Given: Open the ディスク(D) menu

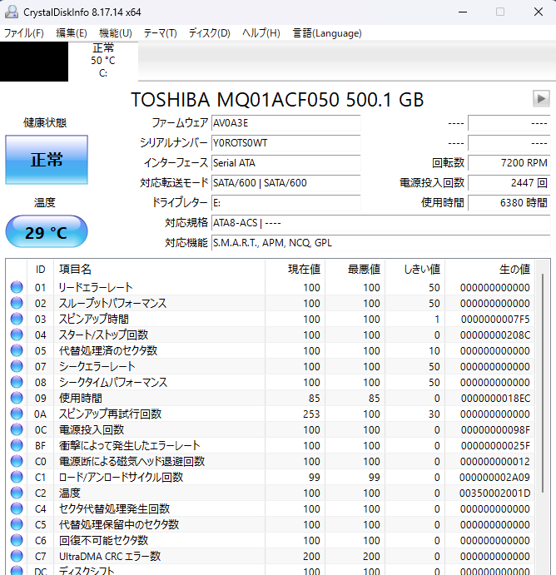Looking at the screenshot, I should (210, 33).
